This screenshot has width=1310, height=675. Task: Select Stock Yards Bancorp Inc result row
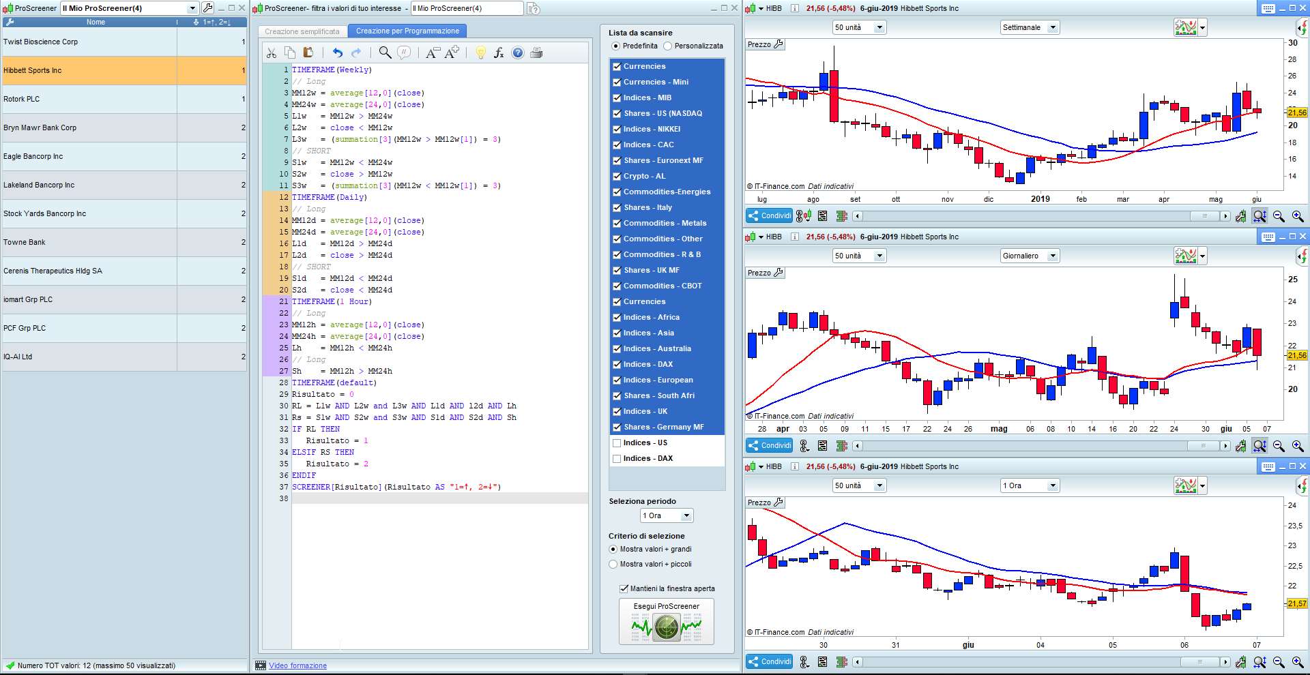(124, 214)
